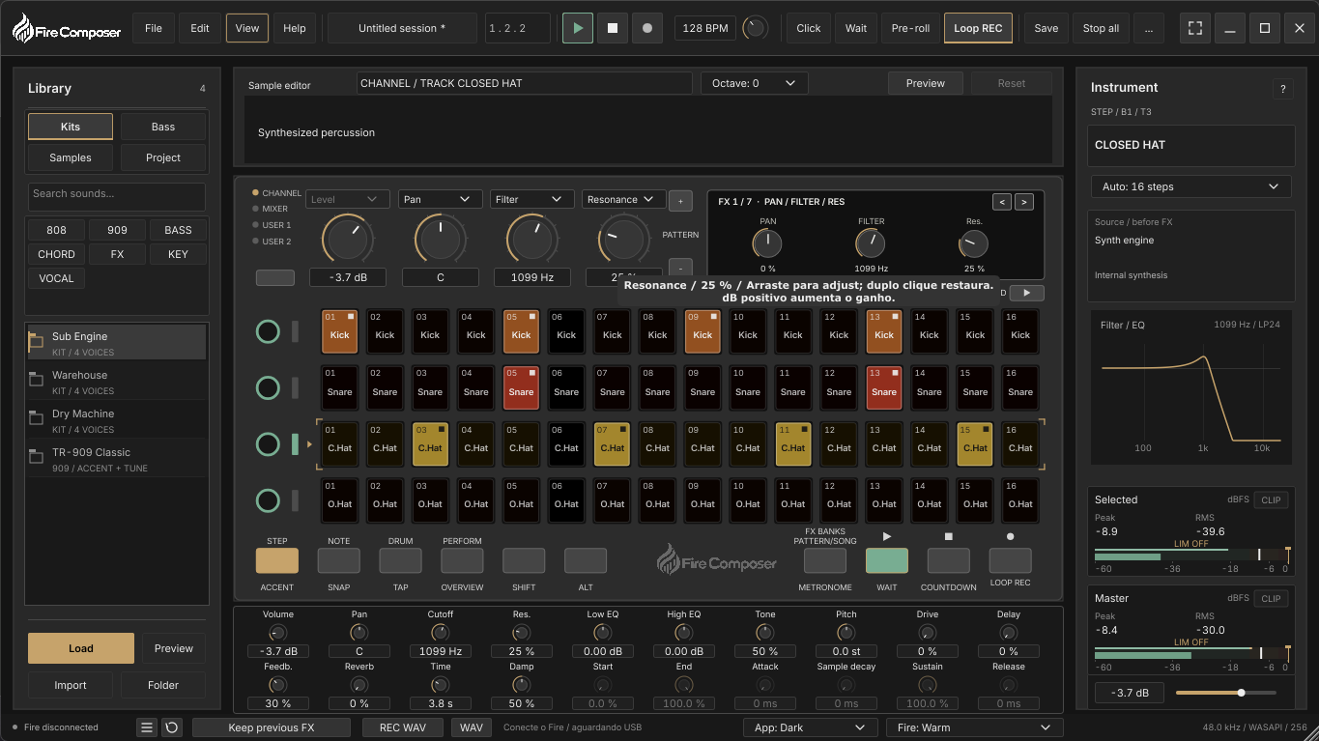Switch to the Samples library tab

click(71, 157)
